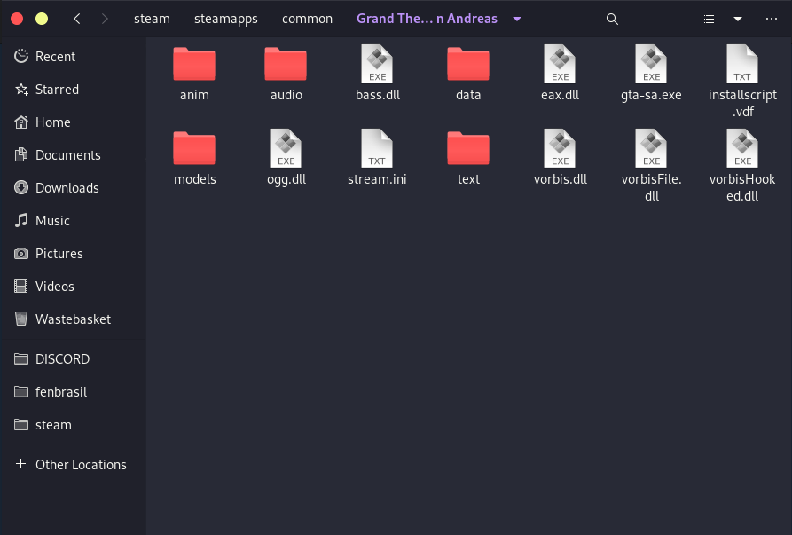Click the "vorbis.dll" file name label
Viewport: 792px width, 535px height.
point(561,179)
